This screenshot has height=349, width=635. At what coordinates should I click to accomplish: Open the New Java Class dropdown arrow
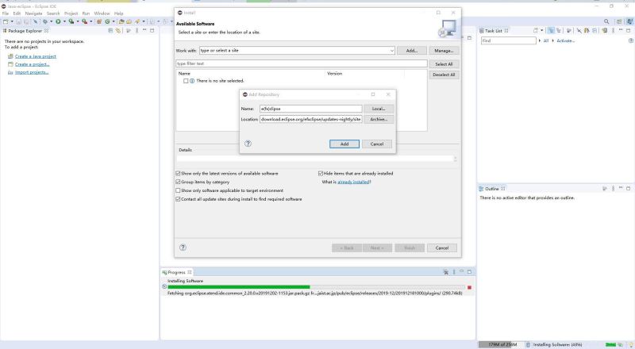114,21
